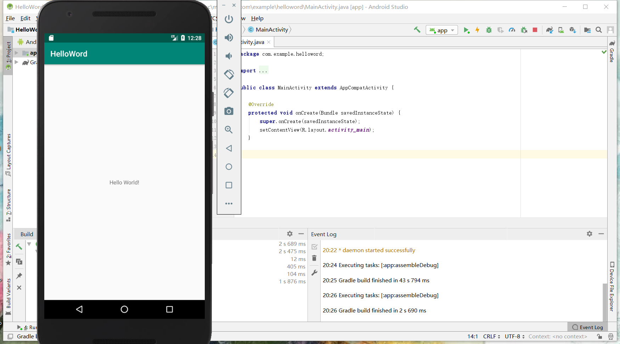Close the MainActivity.java editor tab

point(269,42)
